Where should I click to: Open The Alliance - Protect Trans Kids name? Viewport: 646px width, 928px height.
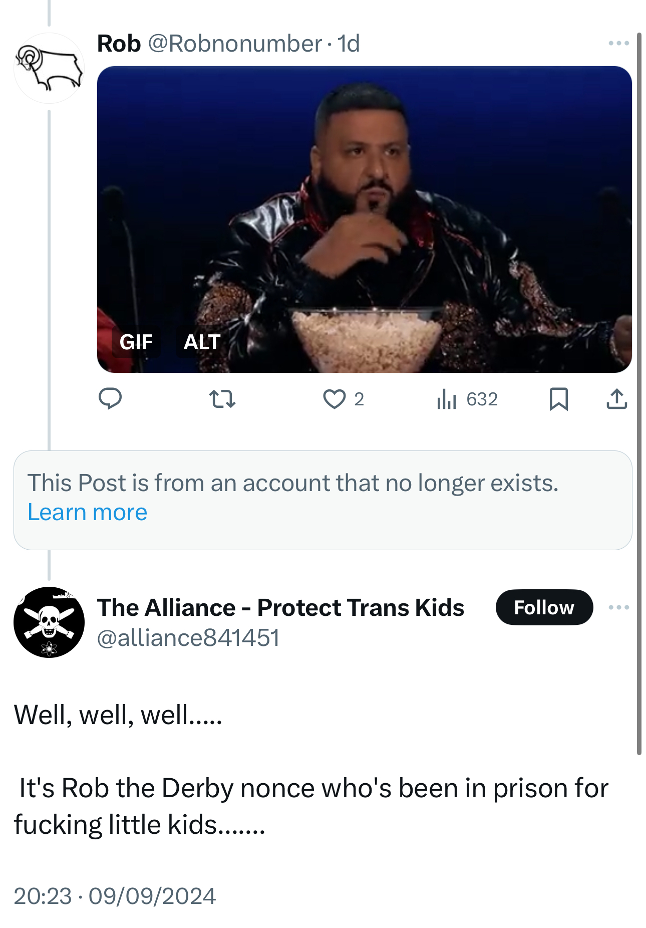pos(280,607)
